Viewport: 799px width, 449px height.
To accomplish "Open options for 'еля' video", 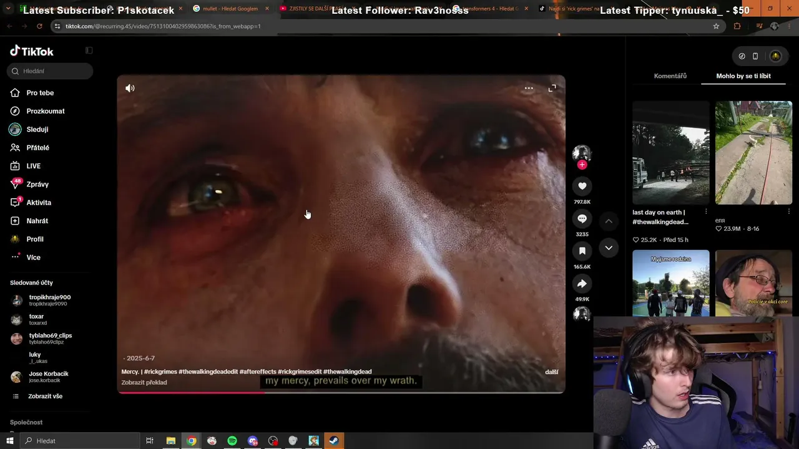I will click(788, 212).
